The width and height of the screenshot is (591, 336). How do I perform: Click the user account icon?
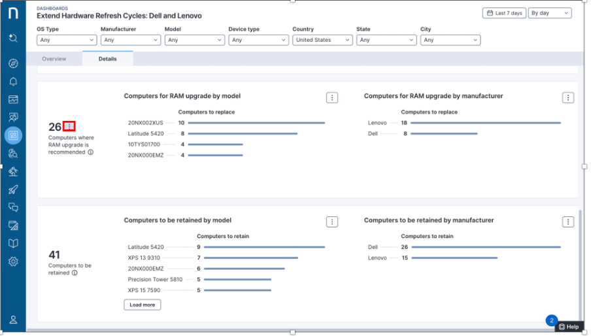click(x=13, y=320)
